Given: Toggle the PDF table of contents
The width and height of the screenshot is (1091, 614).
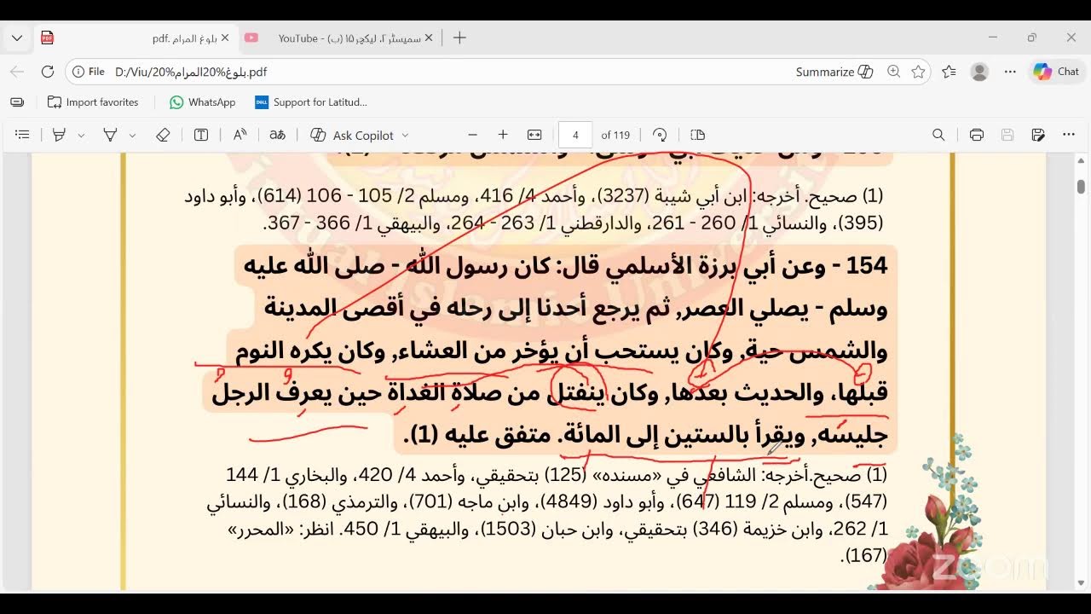Looking at the screenshot, I should pos(23,135).
